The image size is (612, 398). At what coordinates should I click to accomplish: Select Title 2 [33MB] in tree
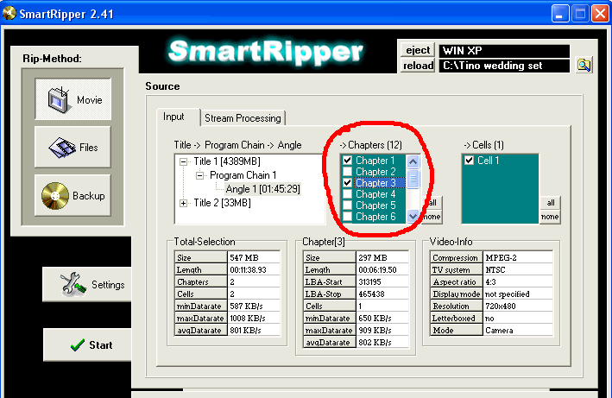tap(222, 203)
